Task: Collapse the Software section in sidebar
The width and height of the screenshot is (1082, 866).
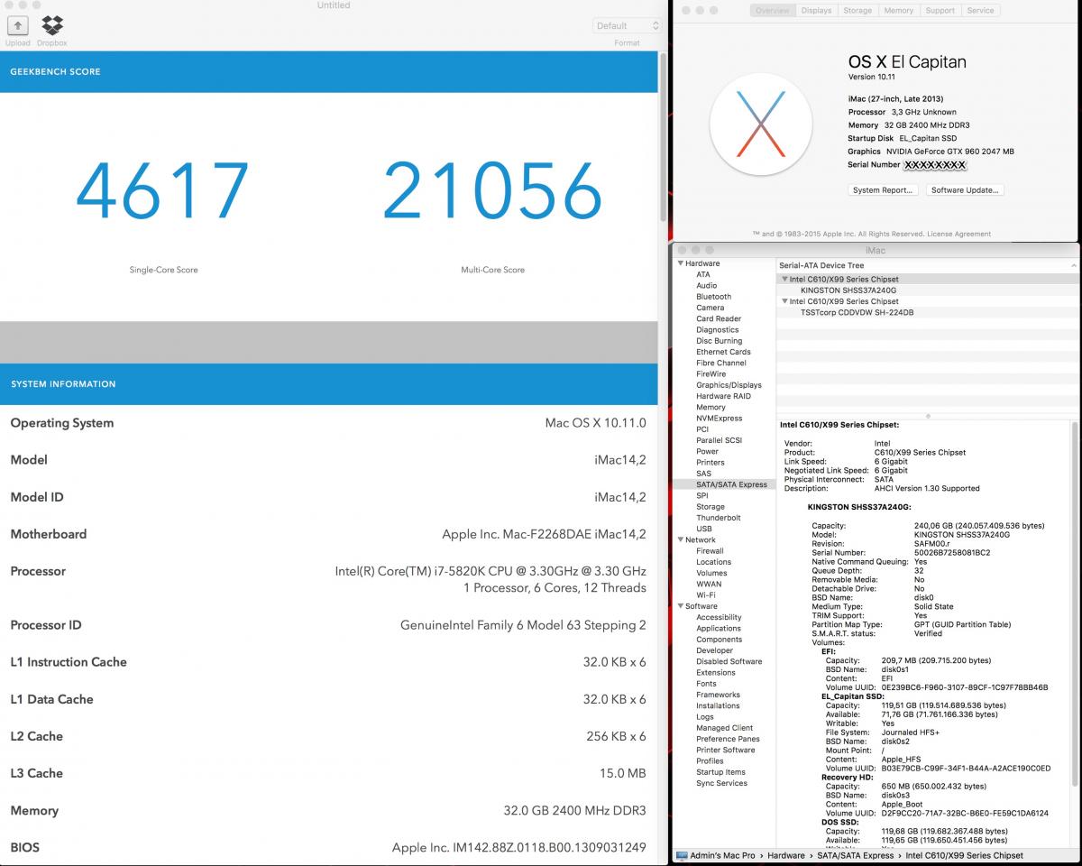Action: pos(681,606)
